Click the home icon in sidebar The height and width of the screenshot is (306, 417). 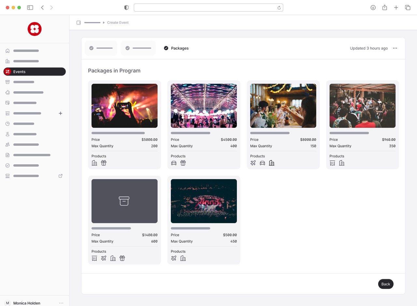7,51
